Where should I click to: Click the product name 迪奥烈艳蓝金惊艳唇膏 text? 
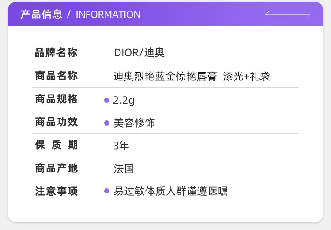(165, 77)
